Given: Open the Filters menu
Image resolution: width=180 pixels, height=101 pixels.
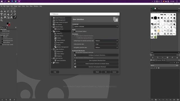Looking at the screenshot, I should [x=31, y=6].
